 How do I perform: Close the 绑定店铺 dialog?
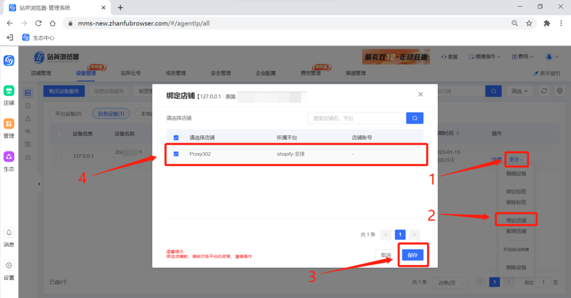pos(420,94)
